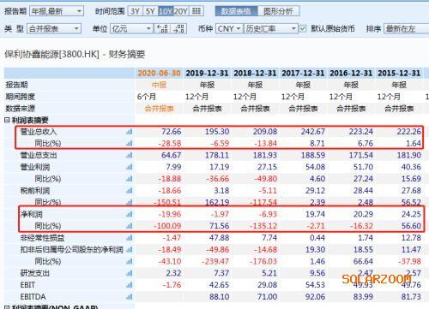Select the 营业总收入 row label
429x309 pixels.
39,132
